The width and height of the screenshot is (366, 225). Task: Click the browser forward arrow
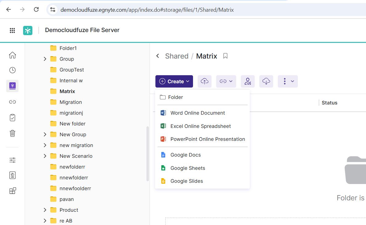(x=22, y=10)
